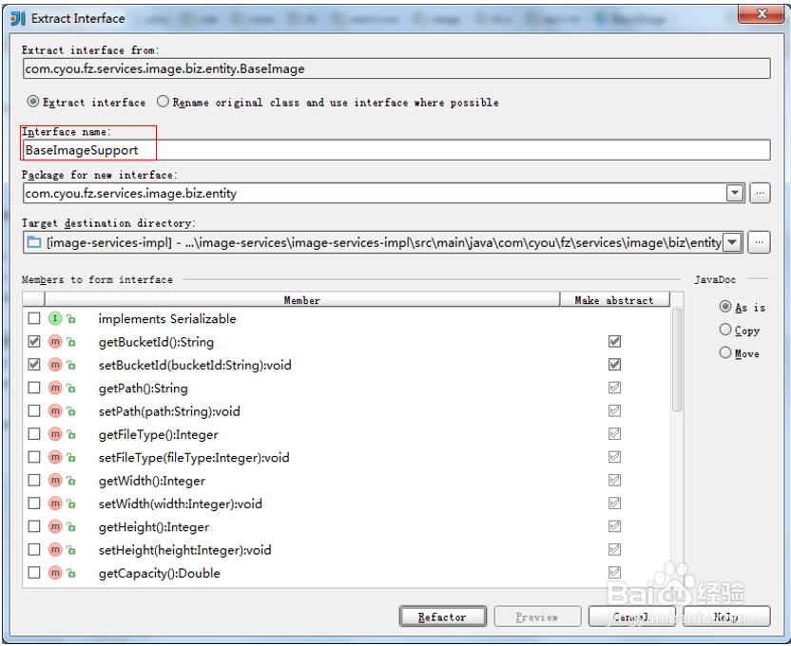This screenshot has height=646, width=791.
Task: Click folder icon in target destination field
Action: click(x=34, y=242)
